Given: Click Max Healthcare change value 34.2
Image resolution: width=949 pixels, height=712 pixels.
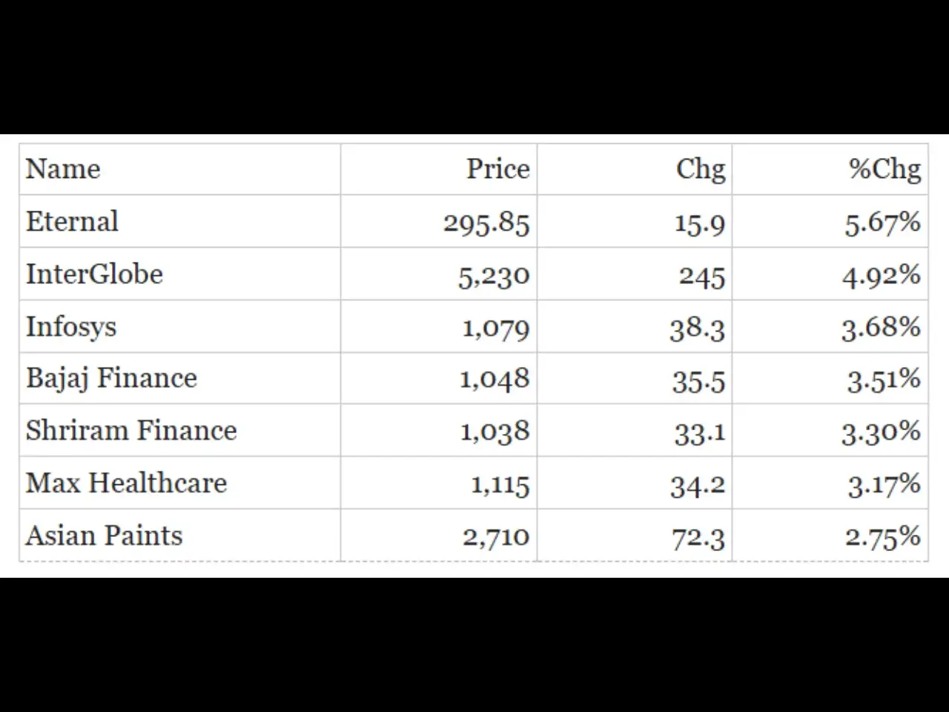Looking at the screenshot, I should (x=698, y=485).
